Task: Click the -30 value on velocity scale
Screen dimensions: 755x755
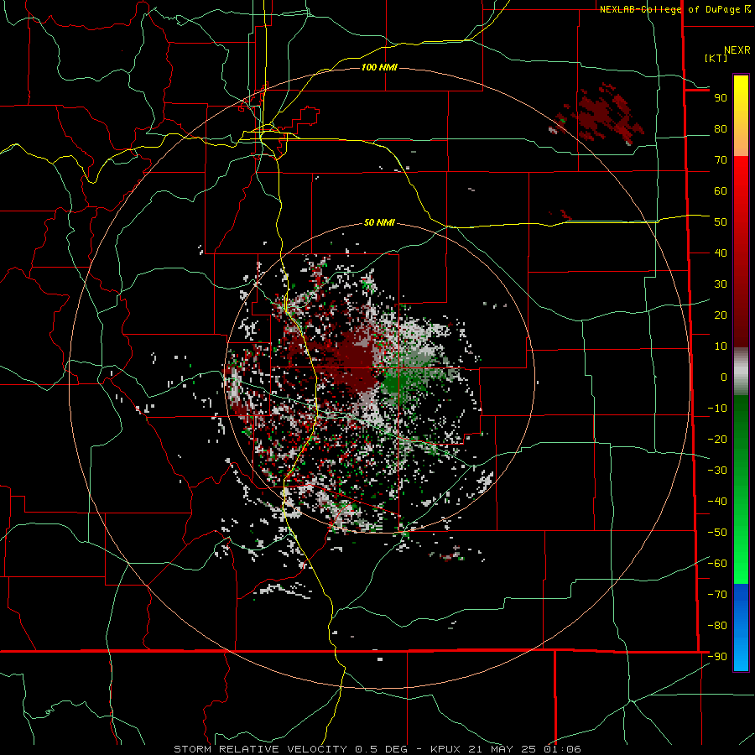Action: tap(717, 471)
